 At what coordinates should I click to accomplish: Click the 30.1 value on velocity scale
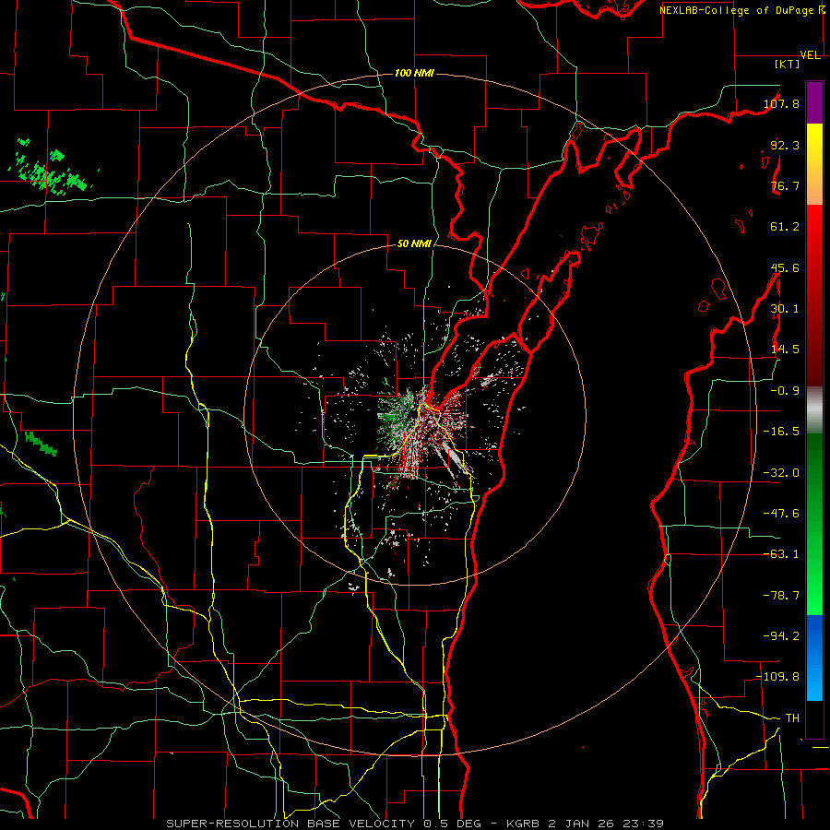785,309
